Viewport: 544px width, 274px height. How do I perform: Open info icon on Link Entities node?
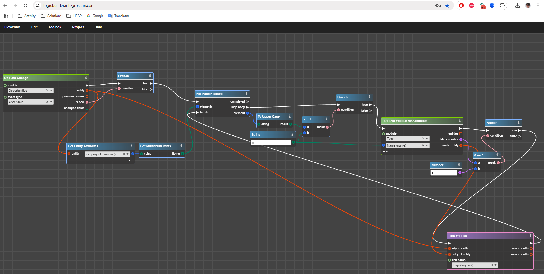coord(530,235)
